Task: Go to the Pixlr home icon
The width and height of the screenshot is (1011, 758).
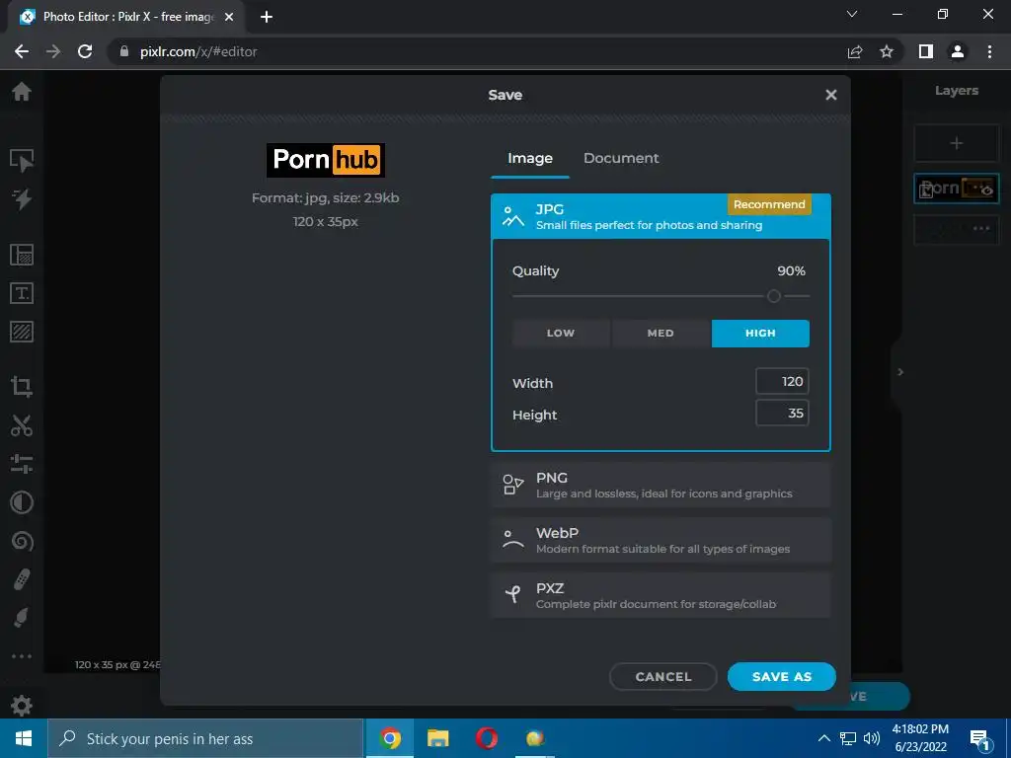Action: click(22, 92)
